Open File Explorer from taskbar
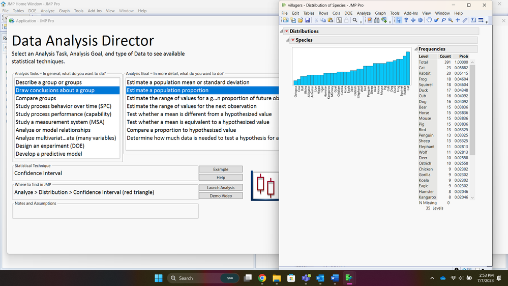This screenshot has width=508, height=286. point(276,278)
